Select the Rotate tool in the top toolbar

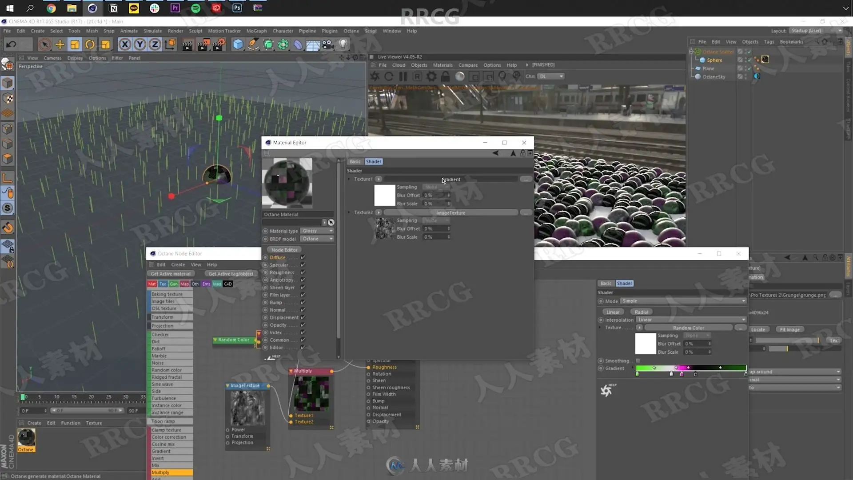point(90,44)
